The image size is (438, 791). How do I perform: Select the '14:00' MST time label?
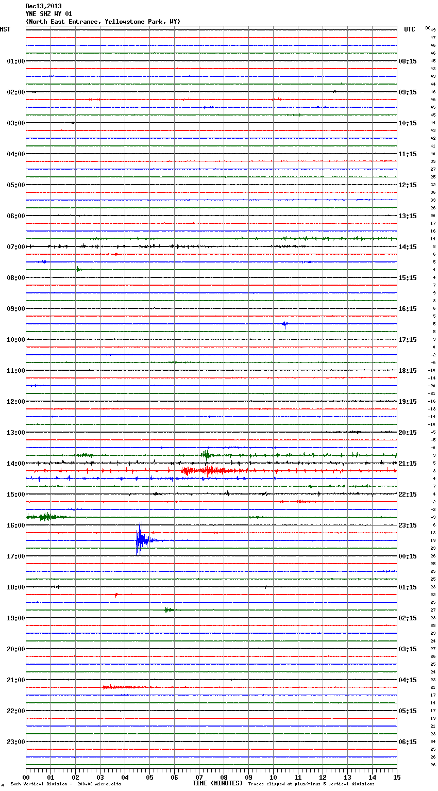(16, 464)
